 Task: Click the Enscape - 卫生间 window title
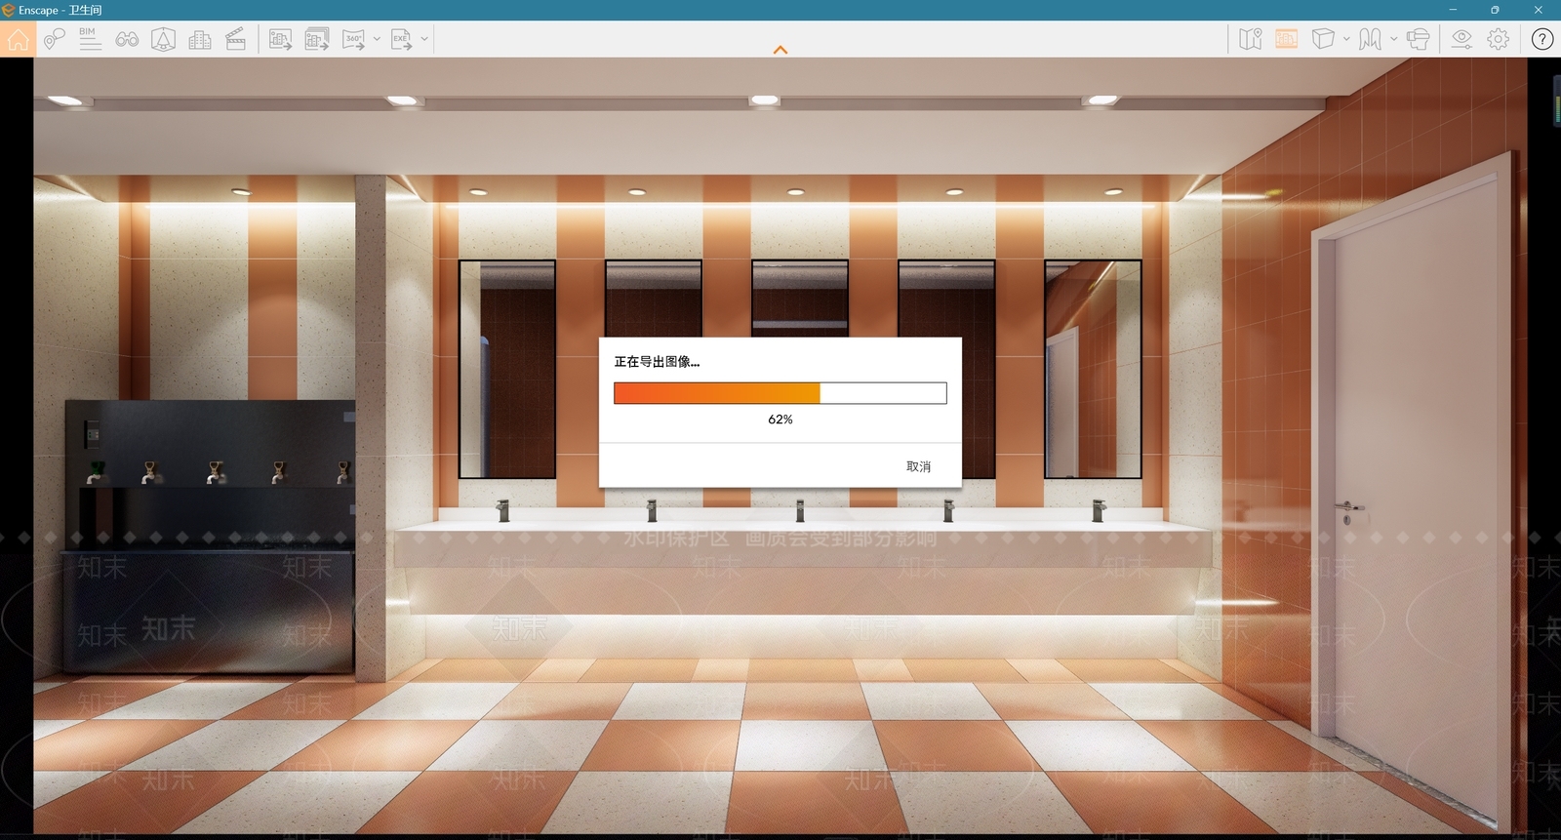pos(60,10)
